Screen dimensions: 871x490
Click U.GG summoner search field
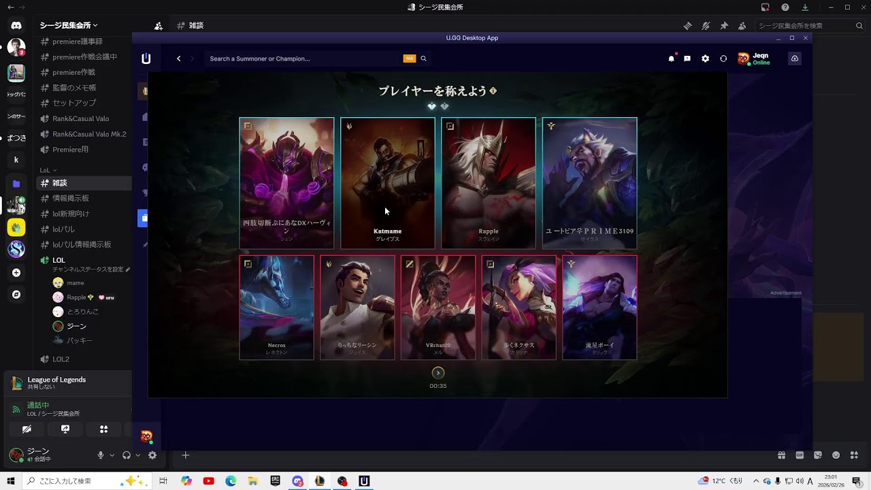(x=305, y=59)
